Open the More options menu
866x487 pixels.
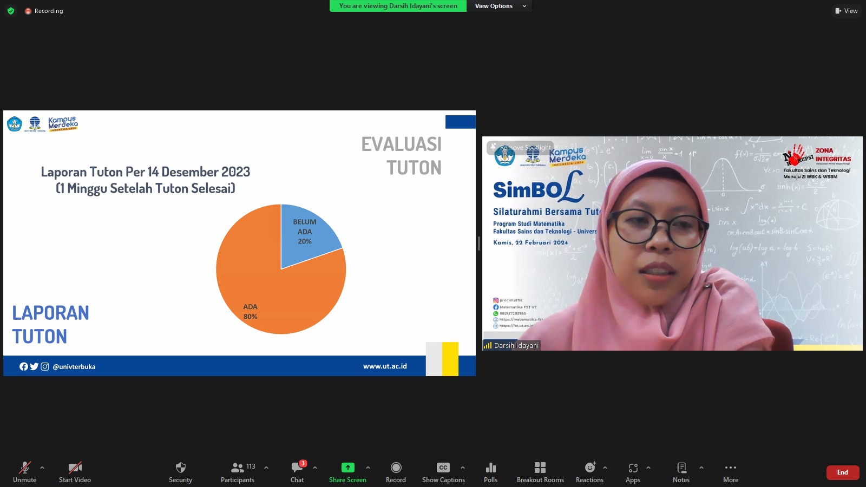point(731,472)
